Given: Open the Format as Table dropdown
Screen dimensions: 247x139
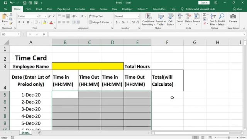Looking at the screenshot, I should [x=161, y=20].
